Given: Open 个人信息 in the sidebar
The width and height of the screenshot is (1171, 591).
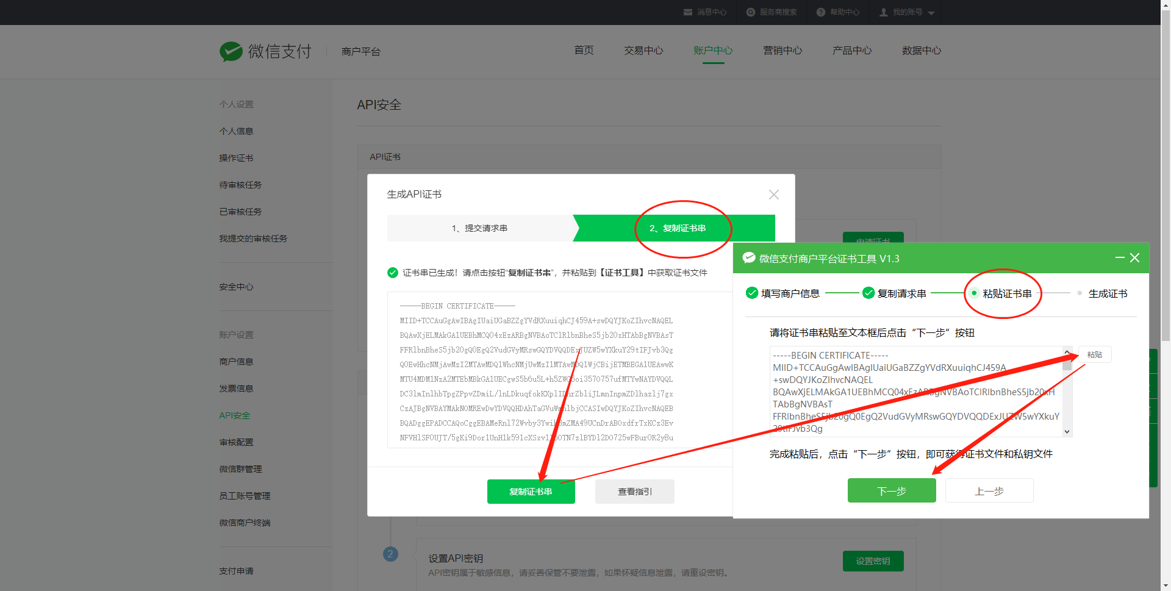Looking at the screenshot, I should click(x=236, y=131).
